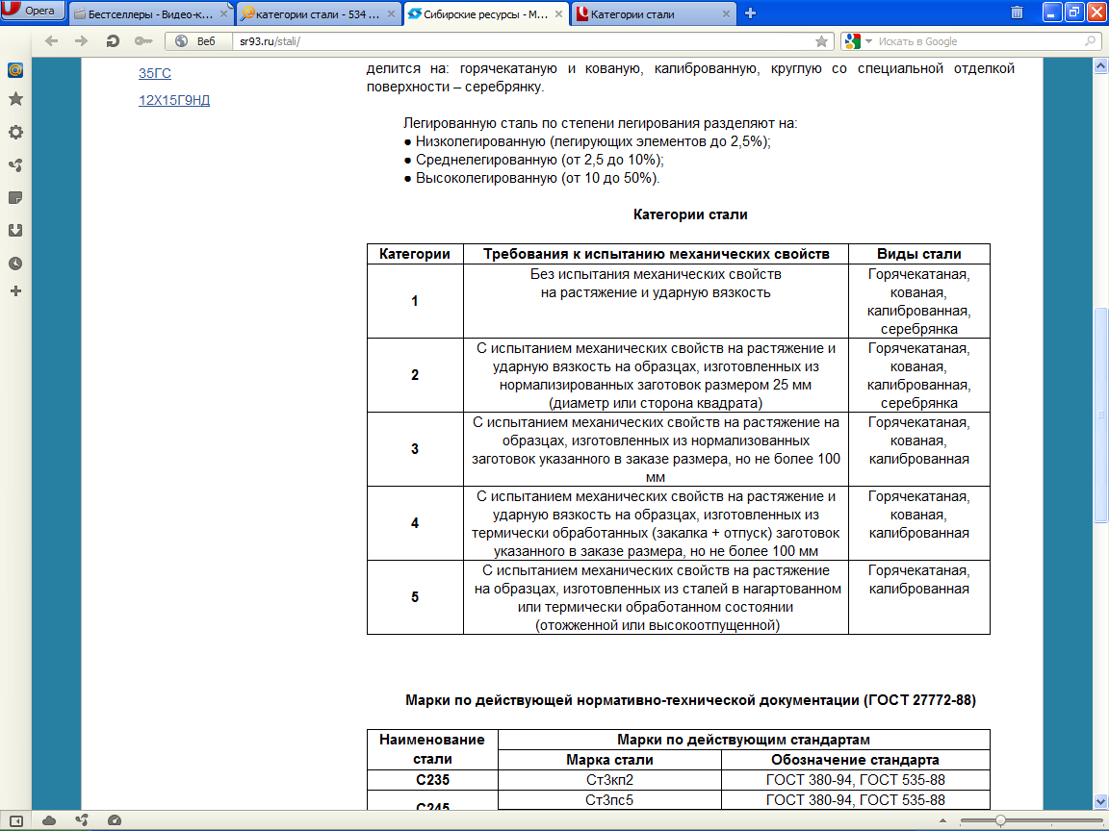Screen dimensions: 1109x831
Task: Open the closed tabs trash icon
Action: (1017, 12)
